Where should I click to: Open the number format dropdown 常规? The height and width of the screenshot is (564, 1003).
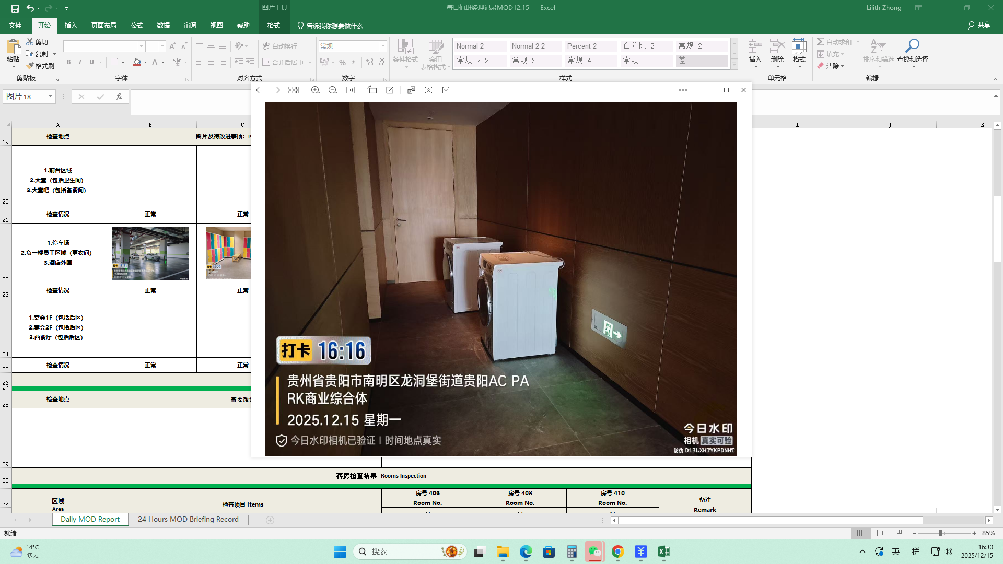(383, 46)
